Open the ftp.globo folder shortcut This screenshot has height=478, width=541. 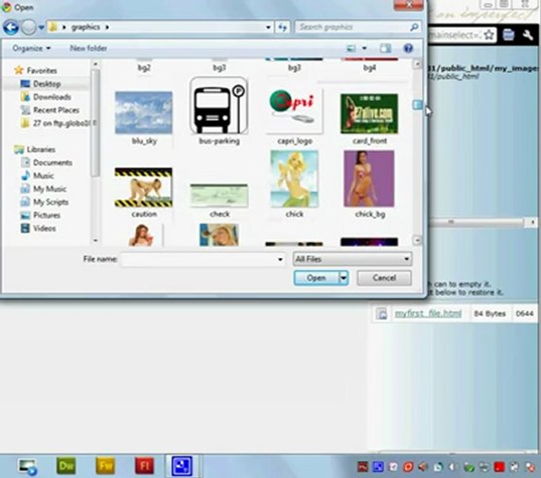[x=57, y=123]
